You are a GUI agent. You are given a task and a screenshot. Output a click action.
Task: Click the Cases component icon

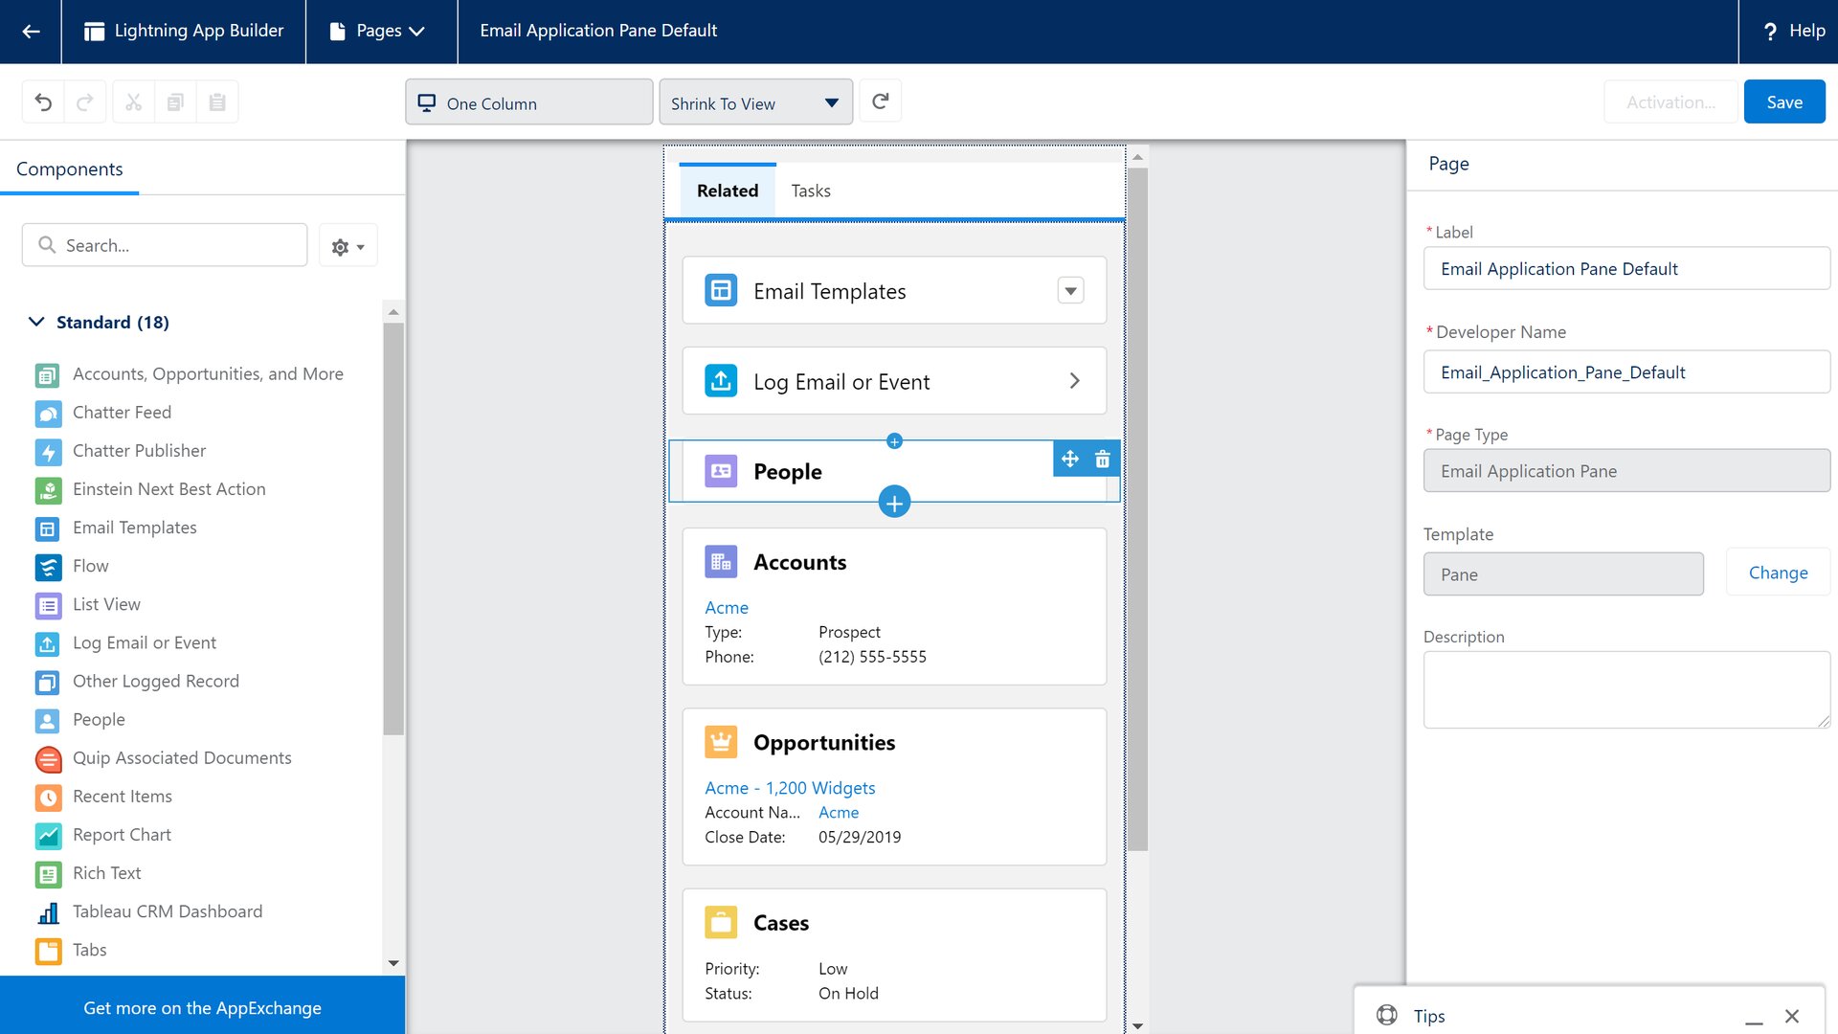tap(721, 923)
